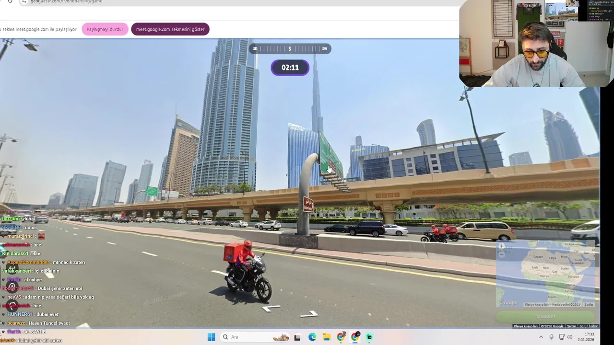This screenshot has width=614, height=345.
Task: Expand hidden system tray icons
Action: click(x=542, y=337)
